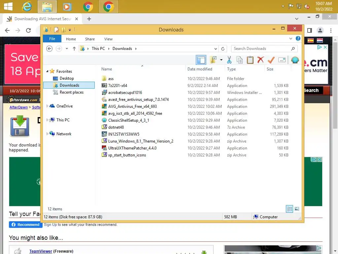The width and height of the screenshot is (338, 254).
Task: Open the View ribbon tab
Action: tap(108, 39)
